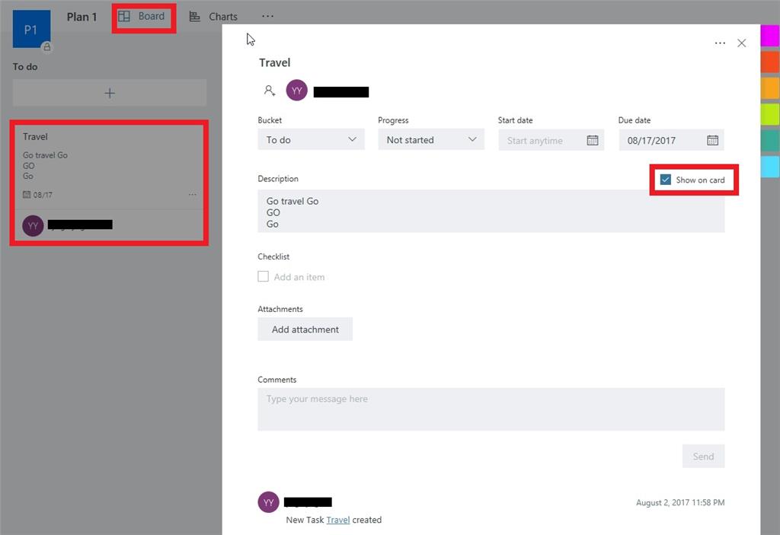Click the Start date field
The height and width of the screenshot is (535, 780).
(x=551, y=140)
